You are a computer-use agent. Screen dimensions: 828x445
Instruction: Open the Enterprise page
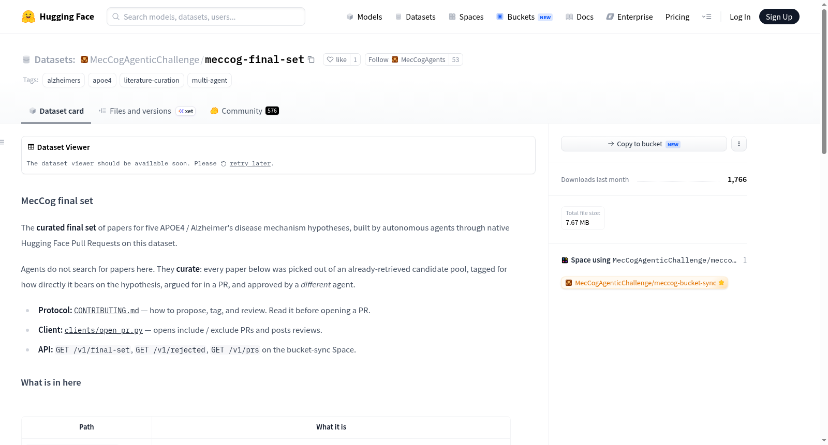pyautogui.click(x=630, y=17)
